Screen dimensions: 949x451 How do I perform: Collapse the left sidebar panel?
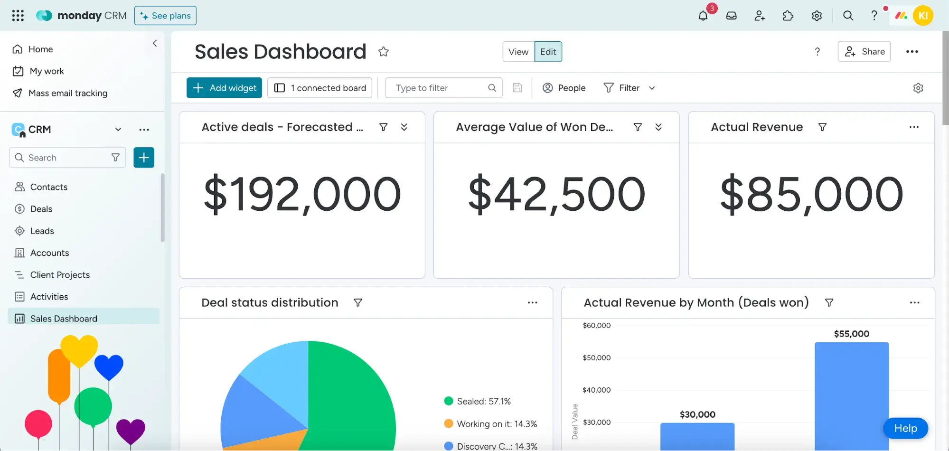click(155, 44)
